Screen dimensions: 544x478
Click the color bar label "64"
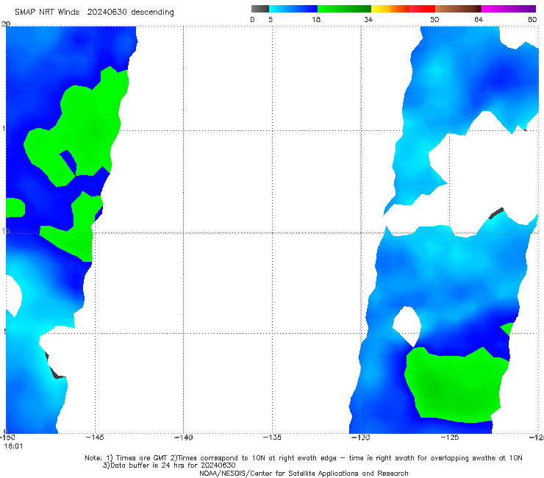point(479,20)
